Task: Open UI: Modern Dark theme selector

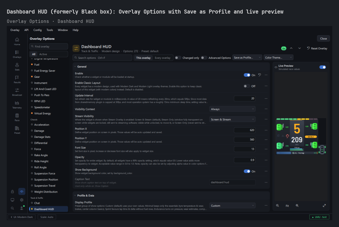Action: 21,217
